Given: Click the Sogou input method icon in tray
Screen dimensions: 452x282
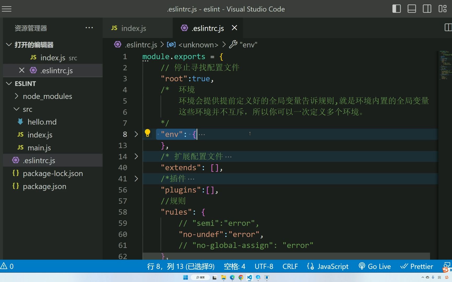Looking at the screenshot, I should click(x=447, y=277).
